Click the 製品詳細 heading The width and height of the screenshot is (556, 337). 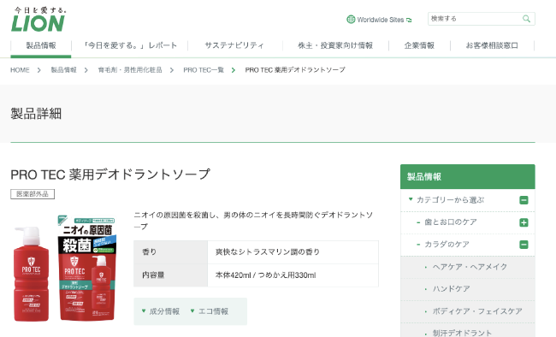click(x=36, y=114)
